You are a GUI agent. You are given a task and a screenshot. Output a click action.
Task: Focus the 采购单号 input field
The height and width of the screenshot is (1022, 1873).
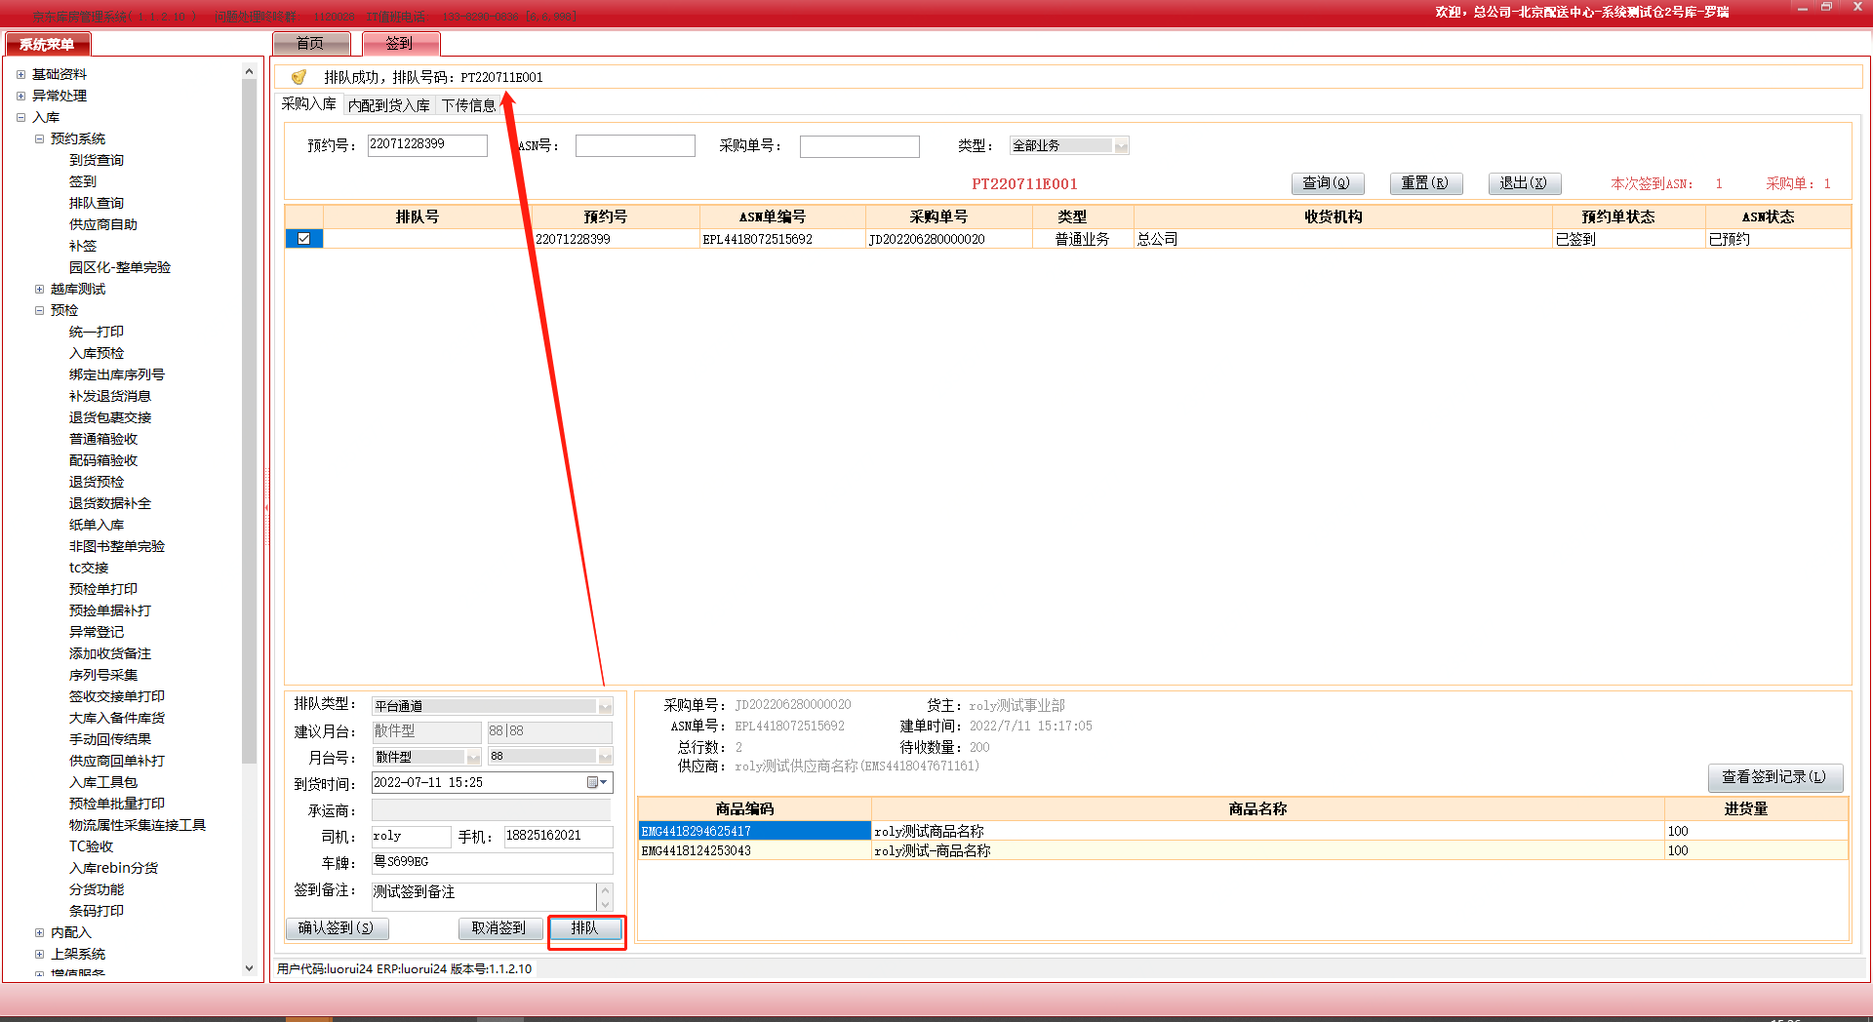tap(859, 146)
